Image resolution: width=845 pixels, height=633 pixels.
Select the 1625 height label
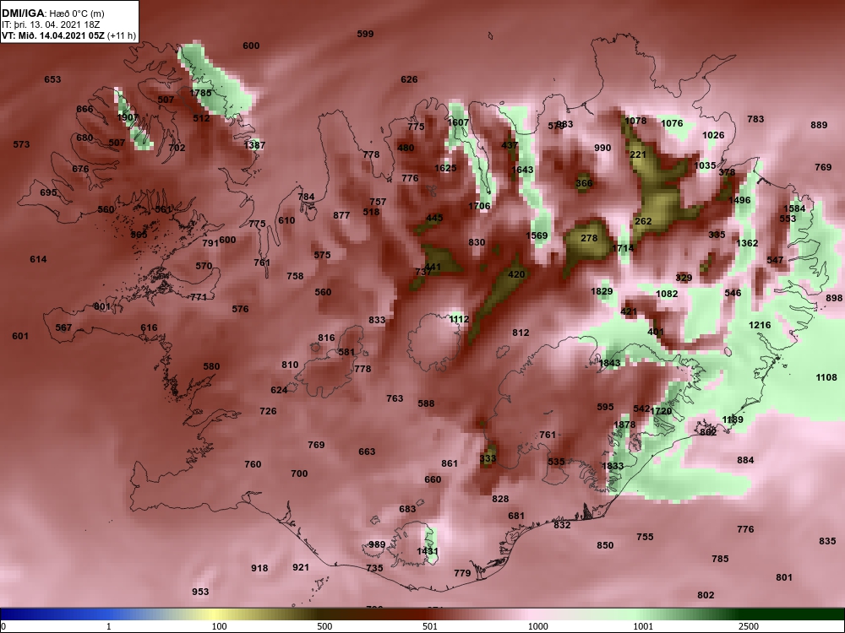(445, 168)
